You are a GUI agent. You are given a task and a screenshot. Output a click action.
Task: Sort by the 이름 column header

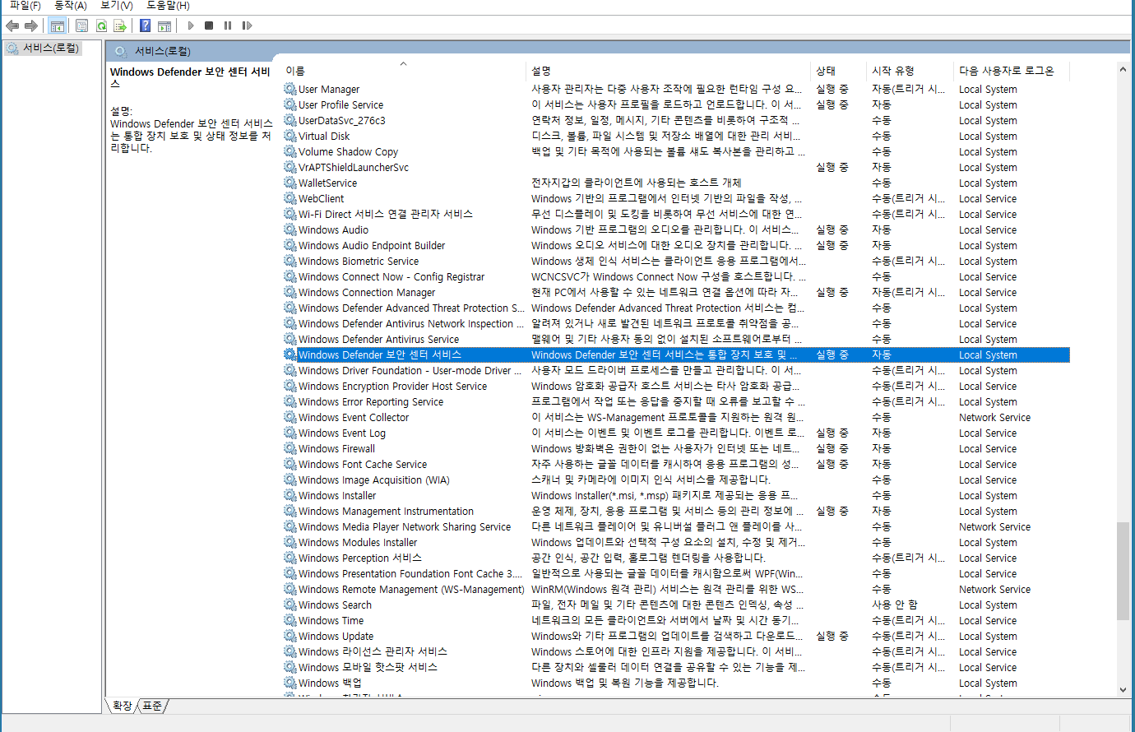click(x=403, y=71)
